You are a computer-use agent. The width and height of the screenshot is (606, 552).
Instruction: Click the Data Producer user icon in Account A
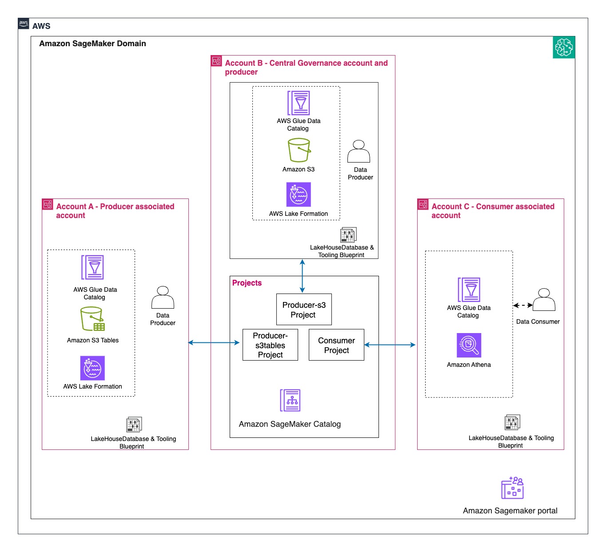[163, 298]
